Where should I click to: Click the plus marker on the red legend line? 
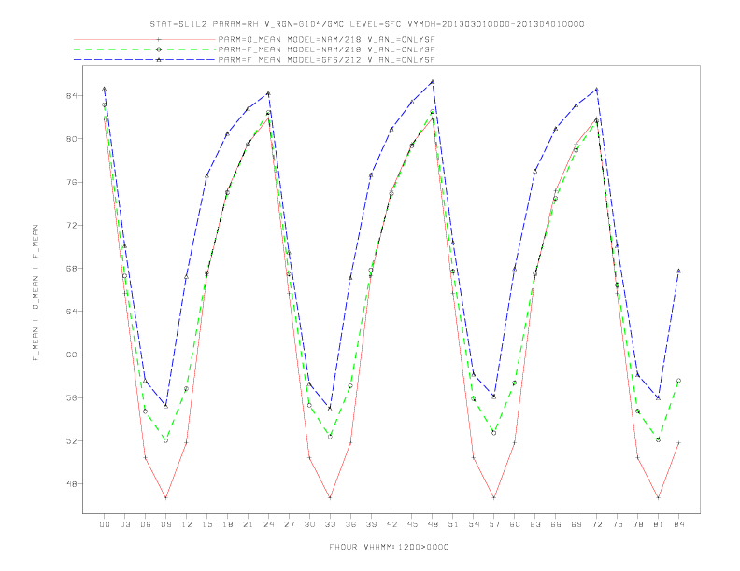(x=159, y=39)
